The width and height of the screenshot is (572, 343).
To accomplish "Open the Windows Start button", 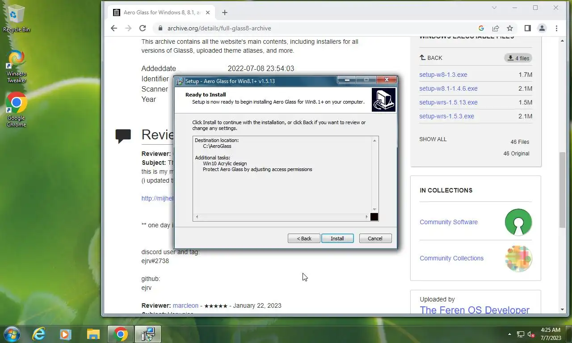I will (12, 334).
